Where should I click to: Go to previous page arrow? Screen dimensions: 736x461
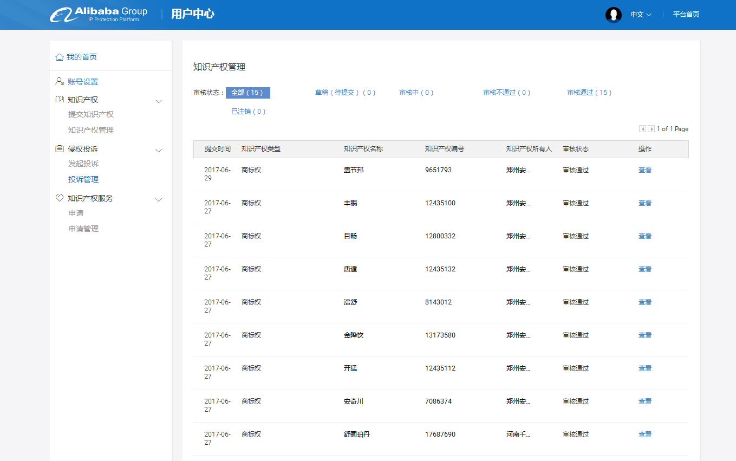tap(642, 129)
